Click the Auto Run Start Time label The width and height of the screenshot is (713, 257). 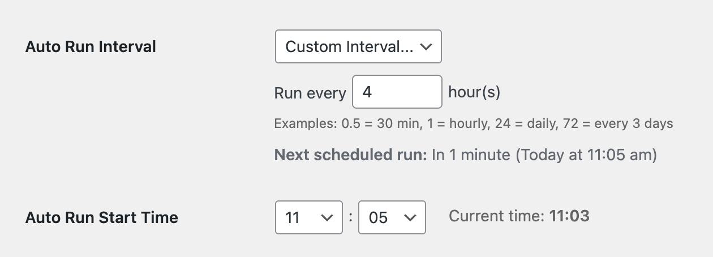coord(102,217)
